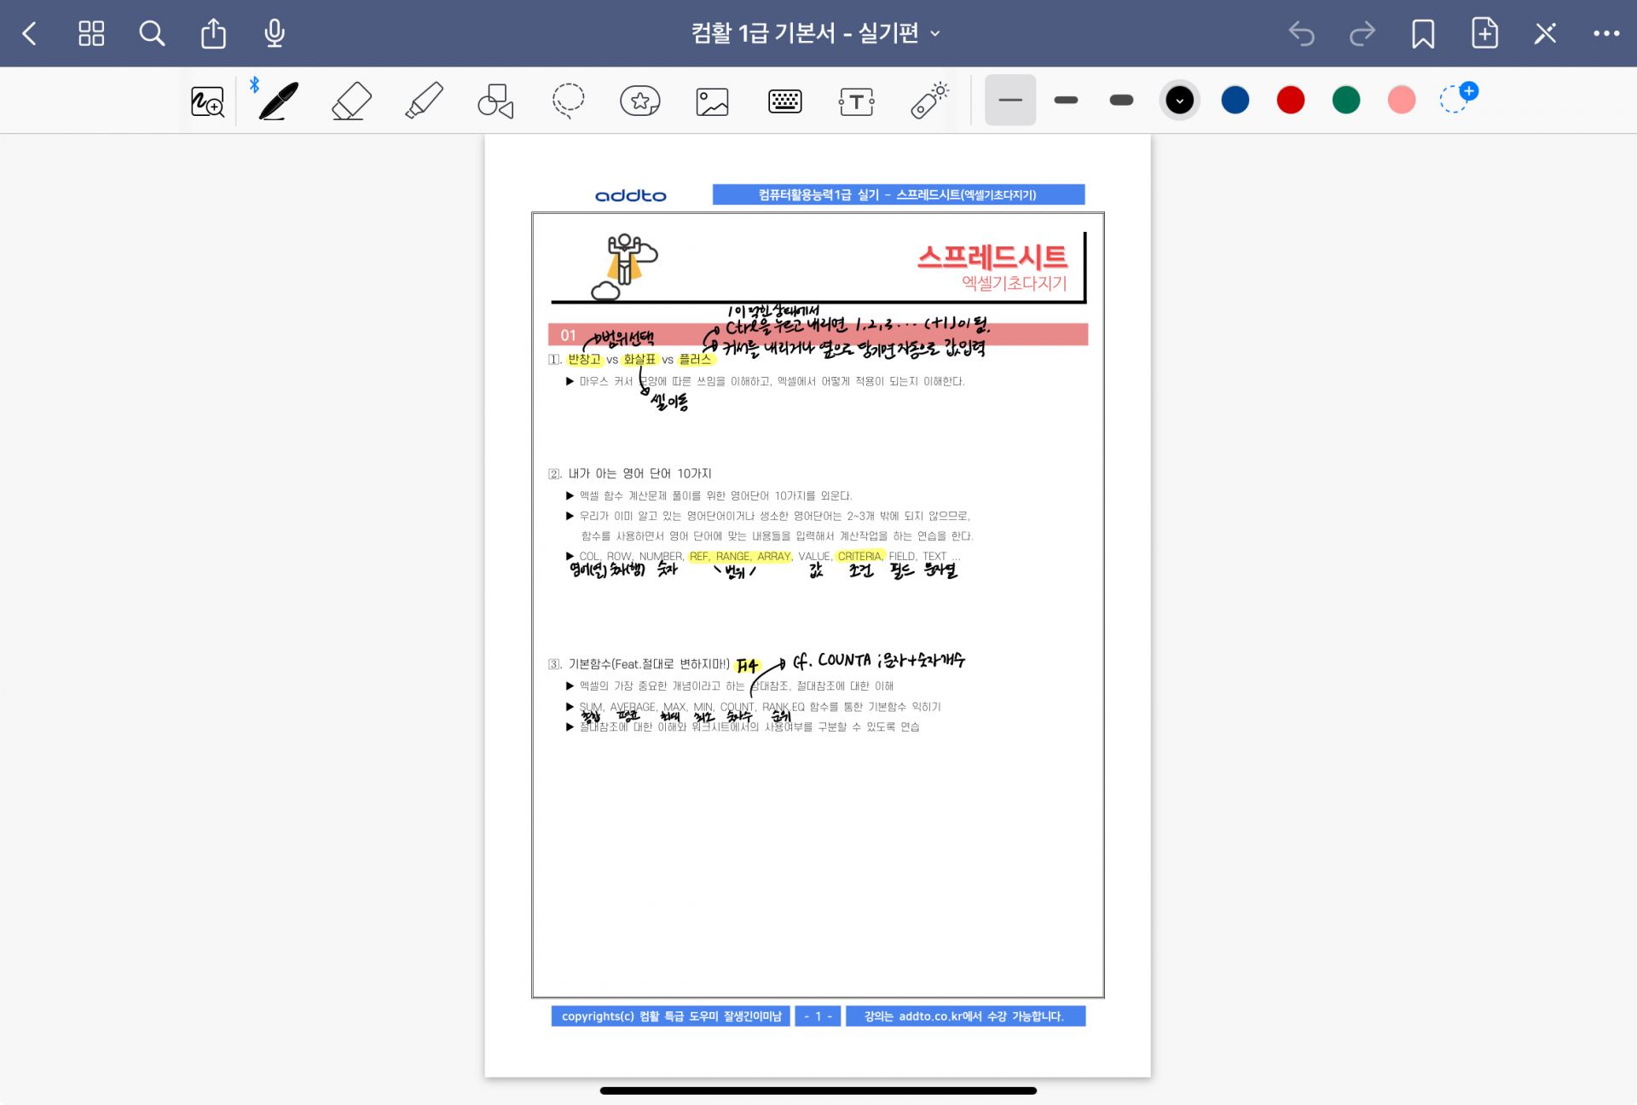Select the Highlighter tool
1637x1105 pixels.
tap(424, 101)
